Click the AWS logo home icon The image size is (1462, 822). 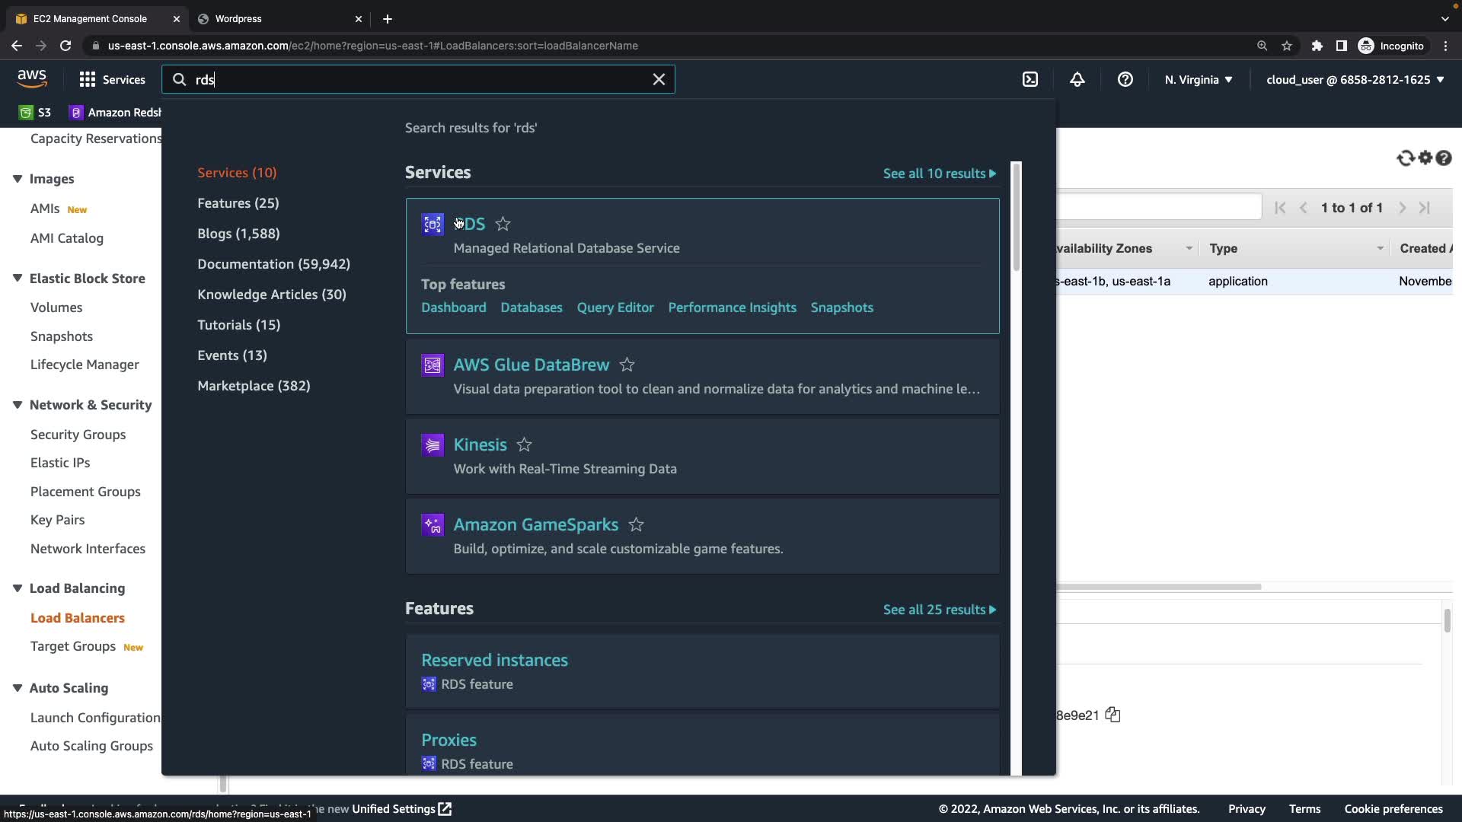32,78
